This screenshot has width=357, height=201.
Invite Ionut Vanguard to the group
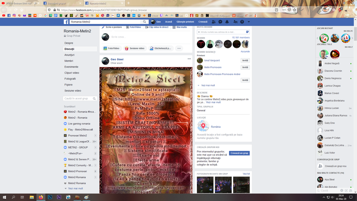(245, 60)
